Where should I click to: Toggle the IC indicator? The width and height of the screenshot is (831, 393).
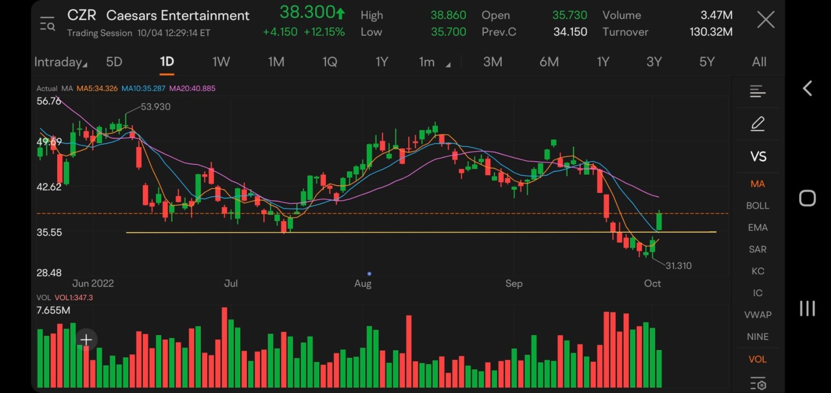pyautogui.click(x=758, y=293)
